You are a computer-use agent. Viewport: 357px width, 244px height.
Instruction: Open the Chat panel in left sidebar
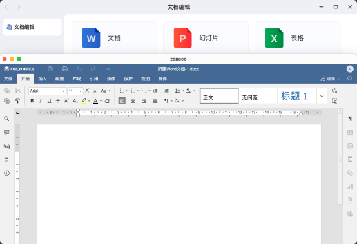(6, 146)
